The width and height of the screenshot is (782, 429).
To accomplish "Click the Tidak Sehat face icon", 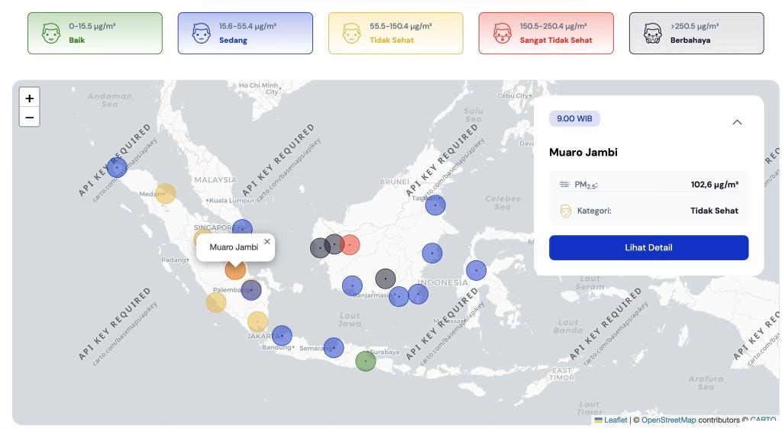I will coord(351,34).
